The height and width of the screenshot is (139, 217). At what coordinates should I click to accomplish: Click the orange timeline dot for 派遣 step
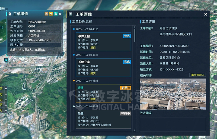[x=74, y=81]
